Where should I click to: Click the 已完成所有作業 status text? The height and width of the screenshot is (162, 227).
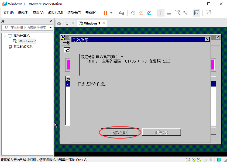point(92,84)
